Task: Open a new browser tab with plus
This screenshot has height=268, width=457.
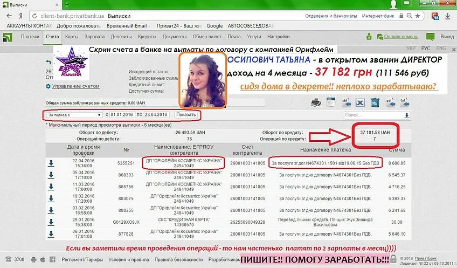Action: (x=67, y=4)
